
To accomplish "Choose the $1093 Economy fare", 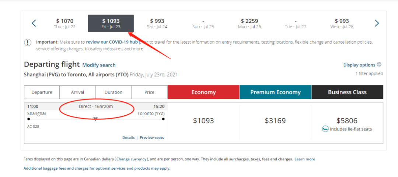I will point(203,120).
